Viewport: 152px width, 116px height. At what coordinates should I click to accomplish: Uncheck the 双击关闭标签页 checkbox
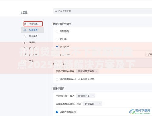pyautogui.click(x=57, y=112)
